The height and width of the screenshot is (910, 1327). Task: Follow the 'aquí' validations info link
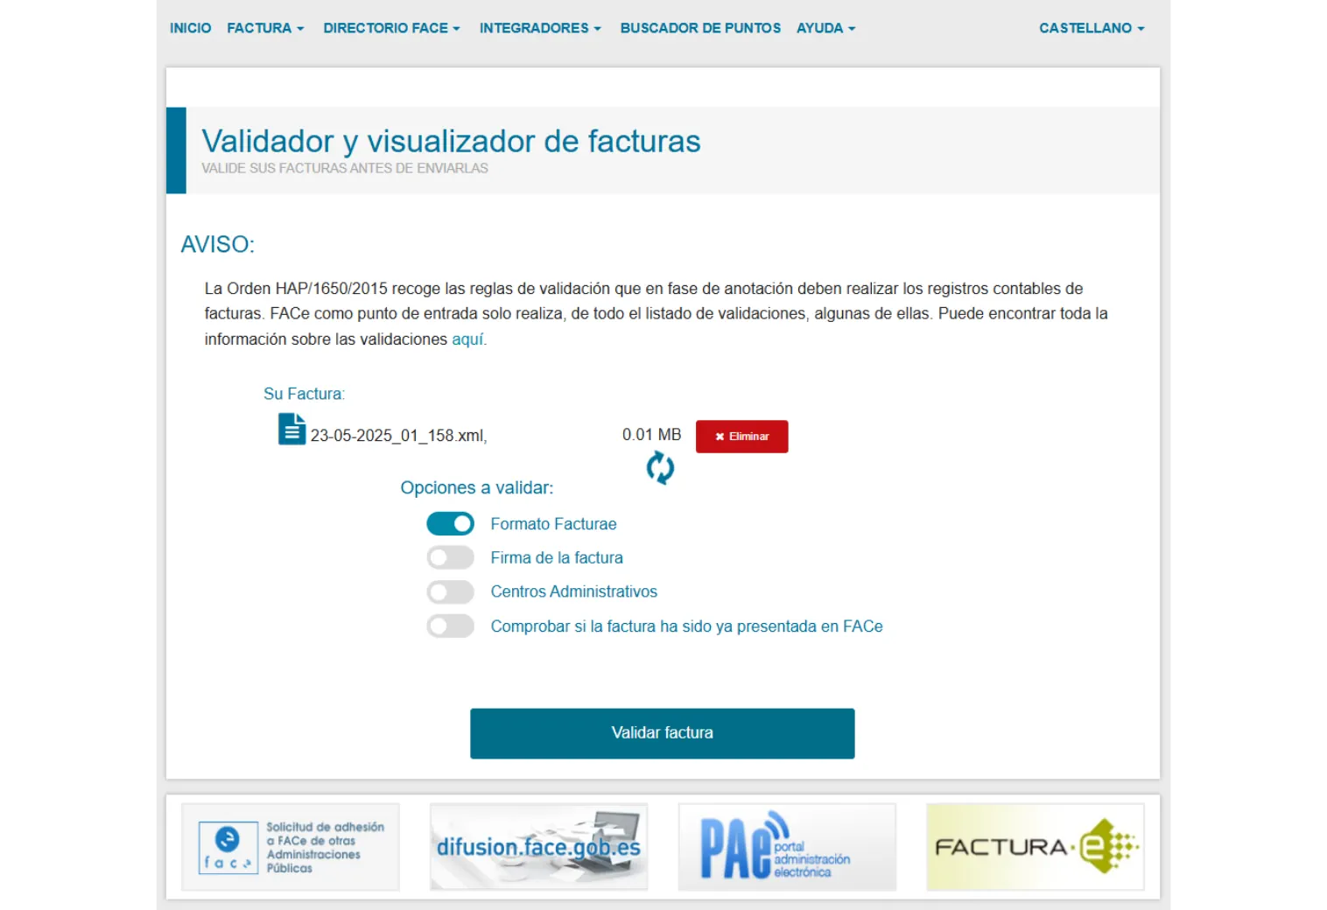[x=467, y=339]
